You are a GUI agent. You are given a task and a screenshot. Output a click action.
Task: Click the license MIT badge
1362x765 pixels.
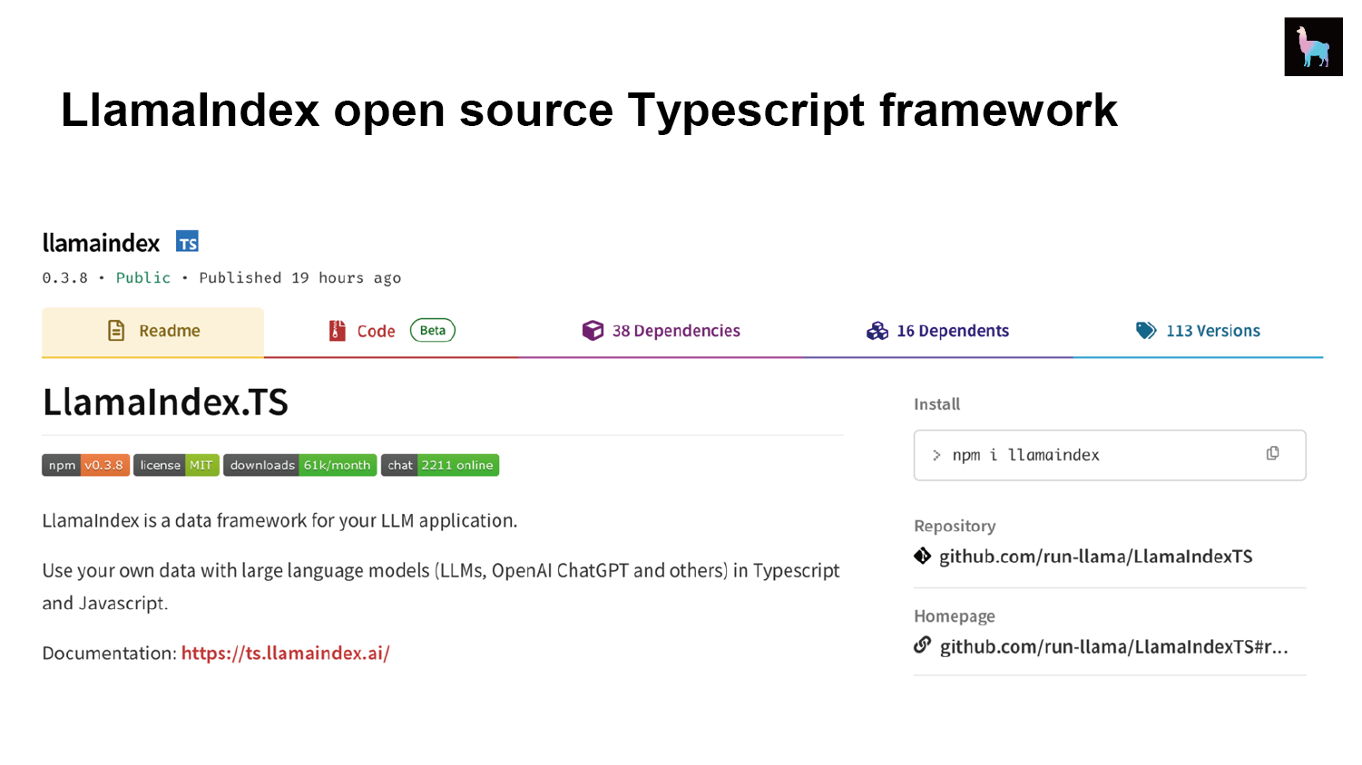(x=176, y=465)
